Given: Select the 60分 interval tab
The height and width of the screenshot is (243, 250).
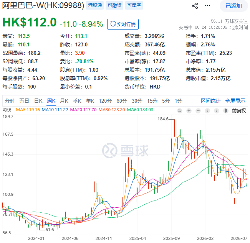Looking at the screenshot, I should 122,101.
